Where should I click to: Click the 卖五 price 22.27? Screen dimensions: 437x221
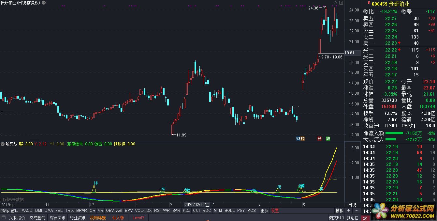391,18
